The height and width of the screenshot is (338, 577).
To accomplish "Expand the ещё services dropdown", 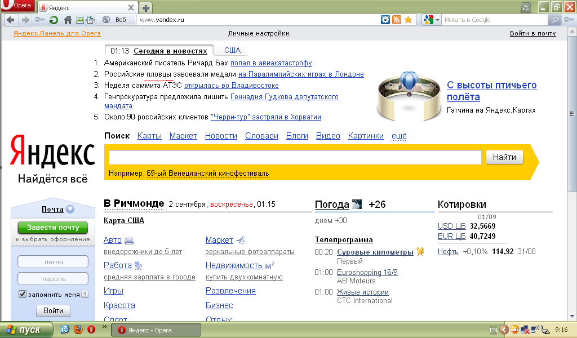I will pyautogui.click(x=399, y=136).
